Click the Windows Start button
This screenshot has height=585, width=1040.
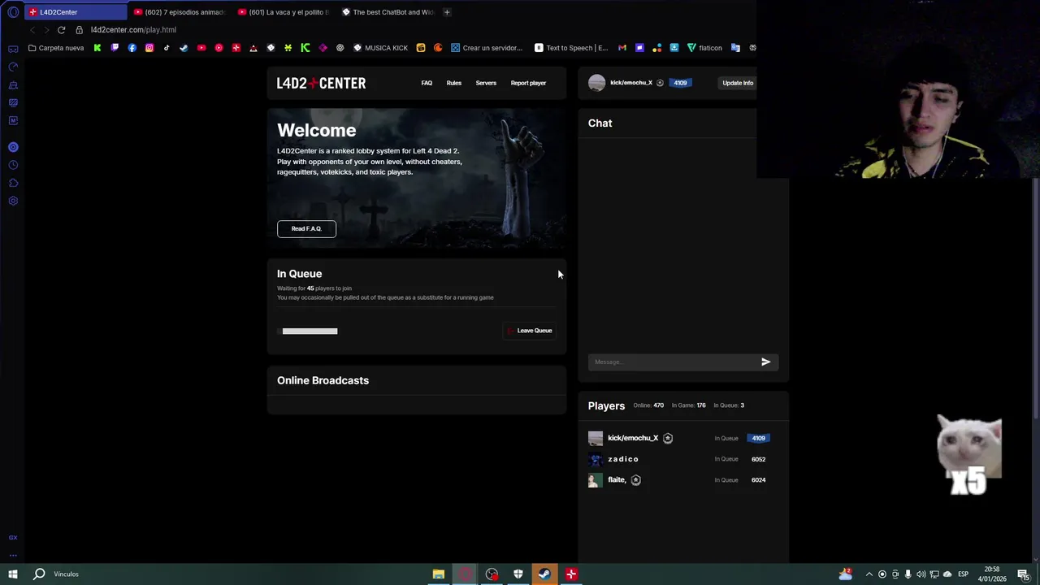13,574
